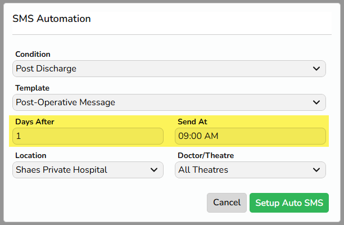Open the Doctor/Theatre dropdown showing All Theatres
The image size is (344, 225).
pos(250,170)
